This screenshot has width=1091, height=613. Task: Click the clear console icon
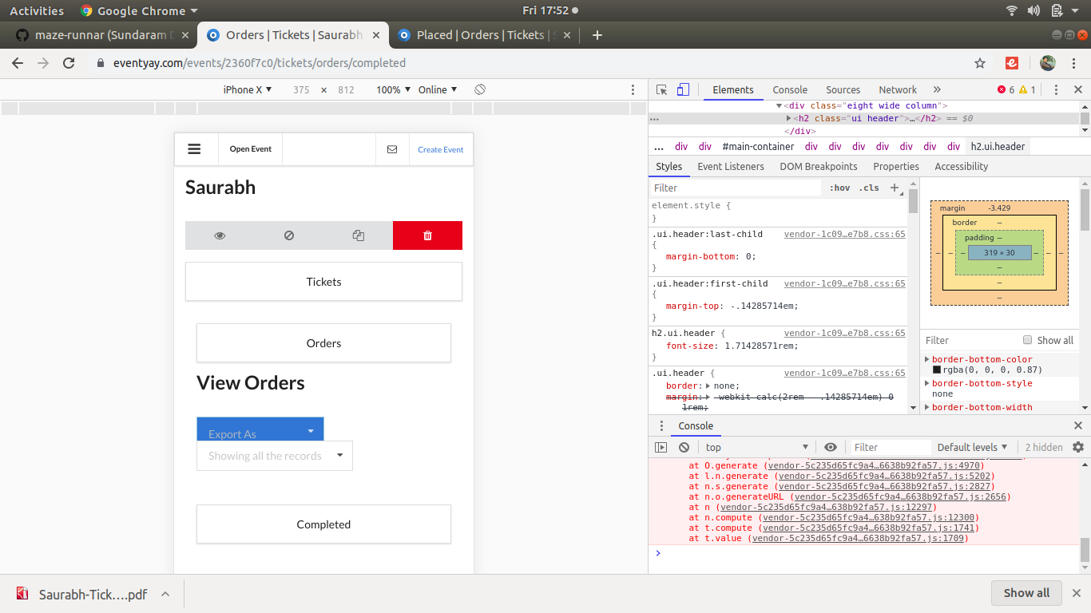tap(684, 448)
